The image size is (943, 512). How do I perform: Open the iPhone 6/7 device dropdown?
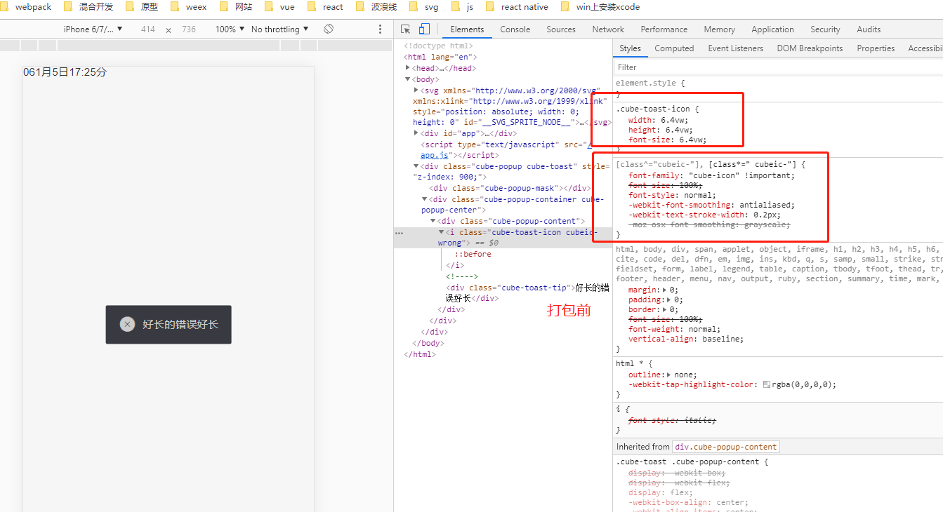(x=93, y=29)
